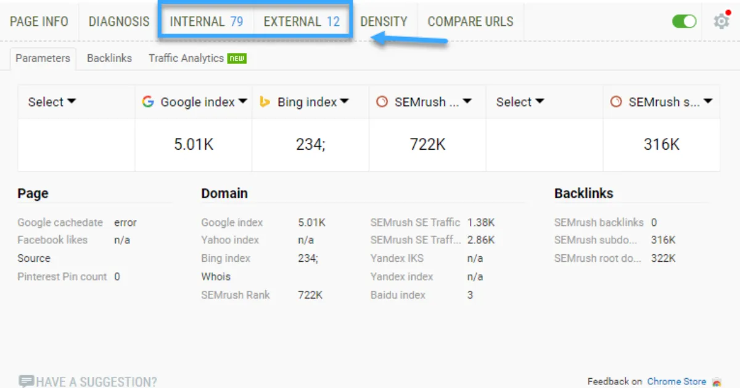Click the speech bubble suggestion icon
Screen dimensions: 740x388
point(26,381)
